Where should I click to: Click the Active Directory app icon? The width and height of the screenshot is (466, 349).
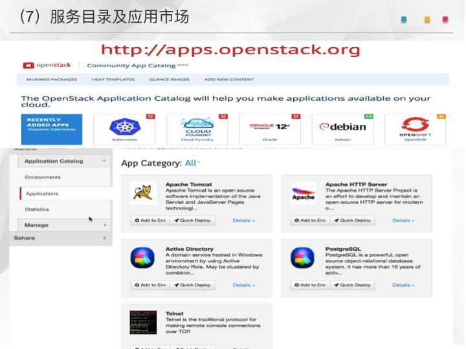coord(142,258)
